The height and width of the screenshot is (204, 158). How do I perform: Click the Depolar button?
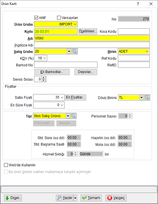point(86,72)
